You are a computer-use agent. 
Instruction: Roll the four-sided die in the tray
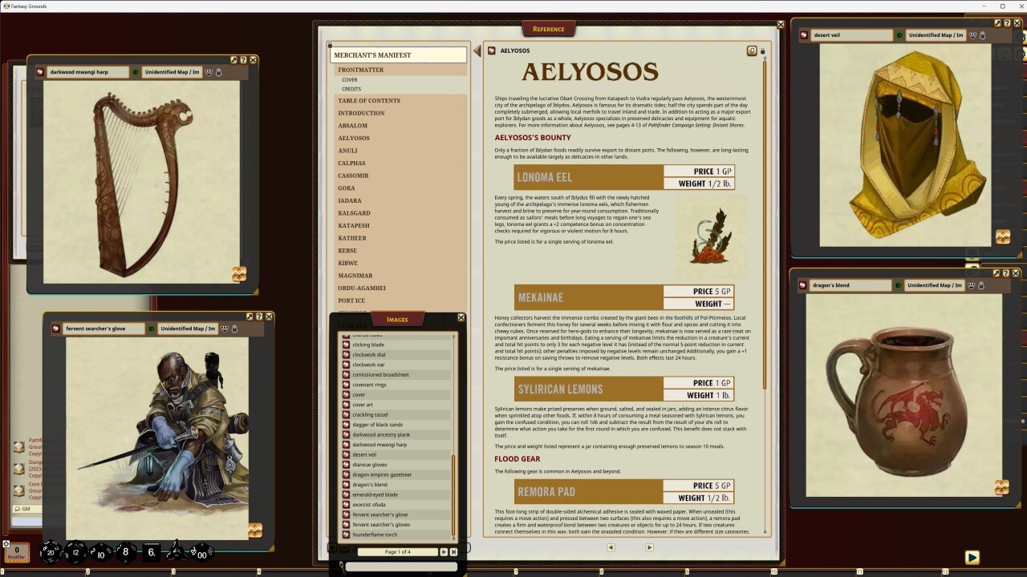pos(177,552)
